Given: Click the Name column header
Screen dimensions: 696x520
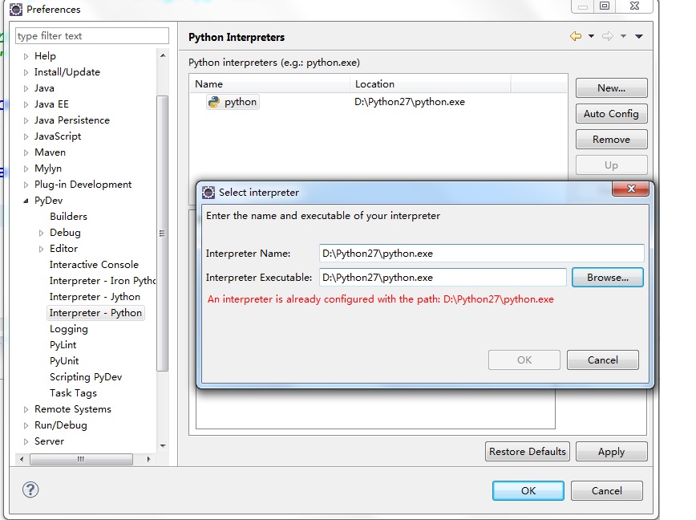Looking at the screenshot, I should point(270,84).
